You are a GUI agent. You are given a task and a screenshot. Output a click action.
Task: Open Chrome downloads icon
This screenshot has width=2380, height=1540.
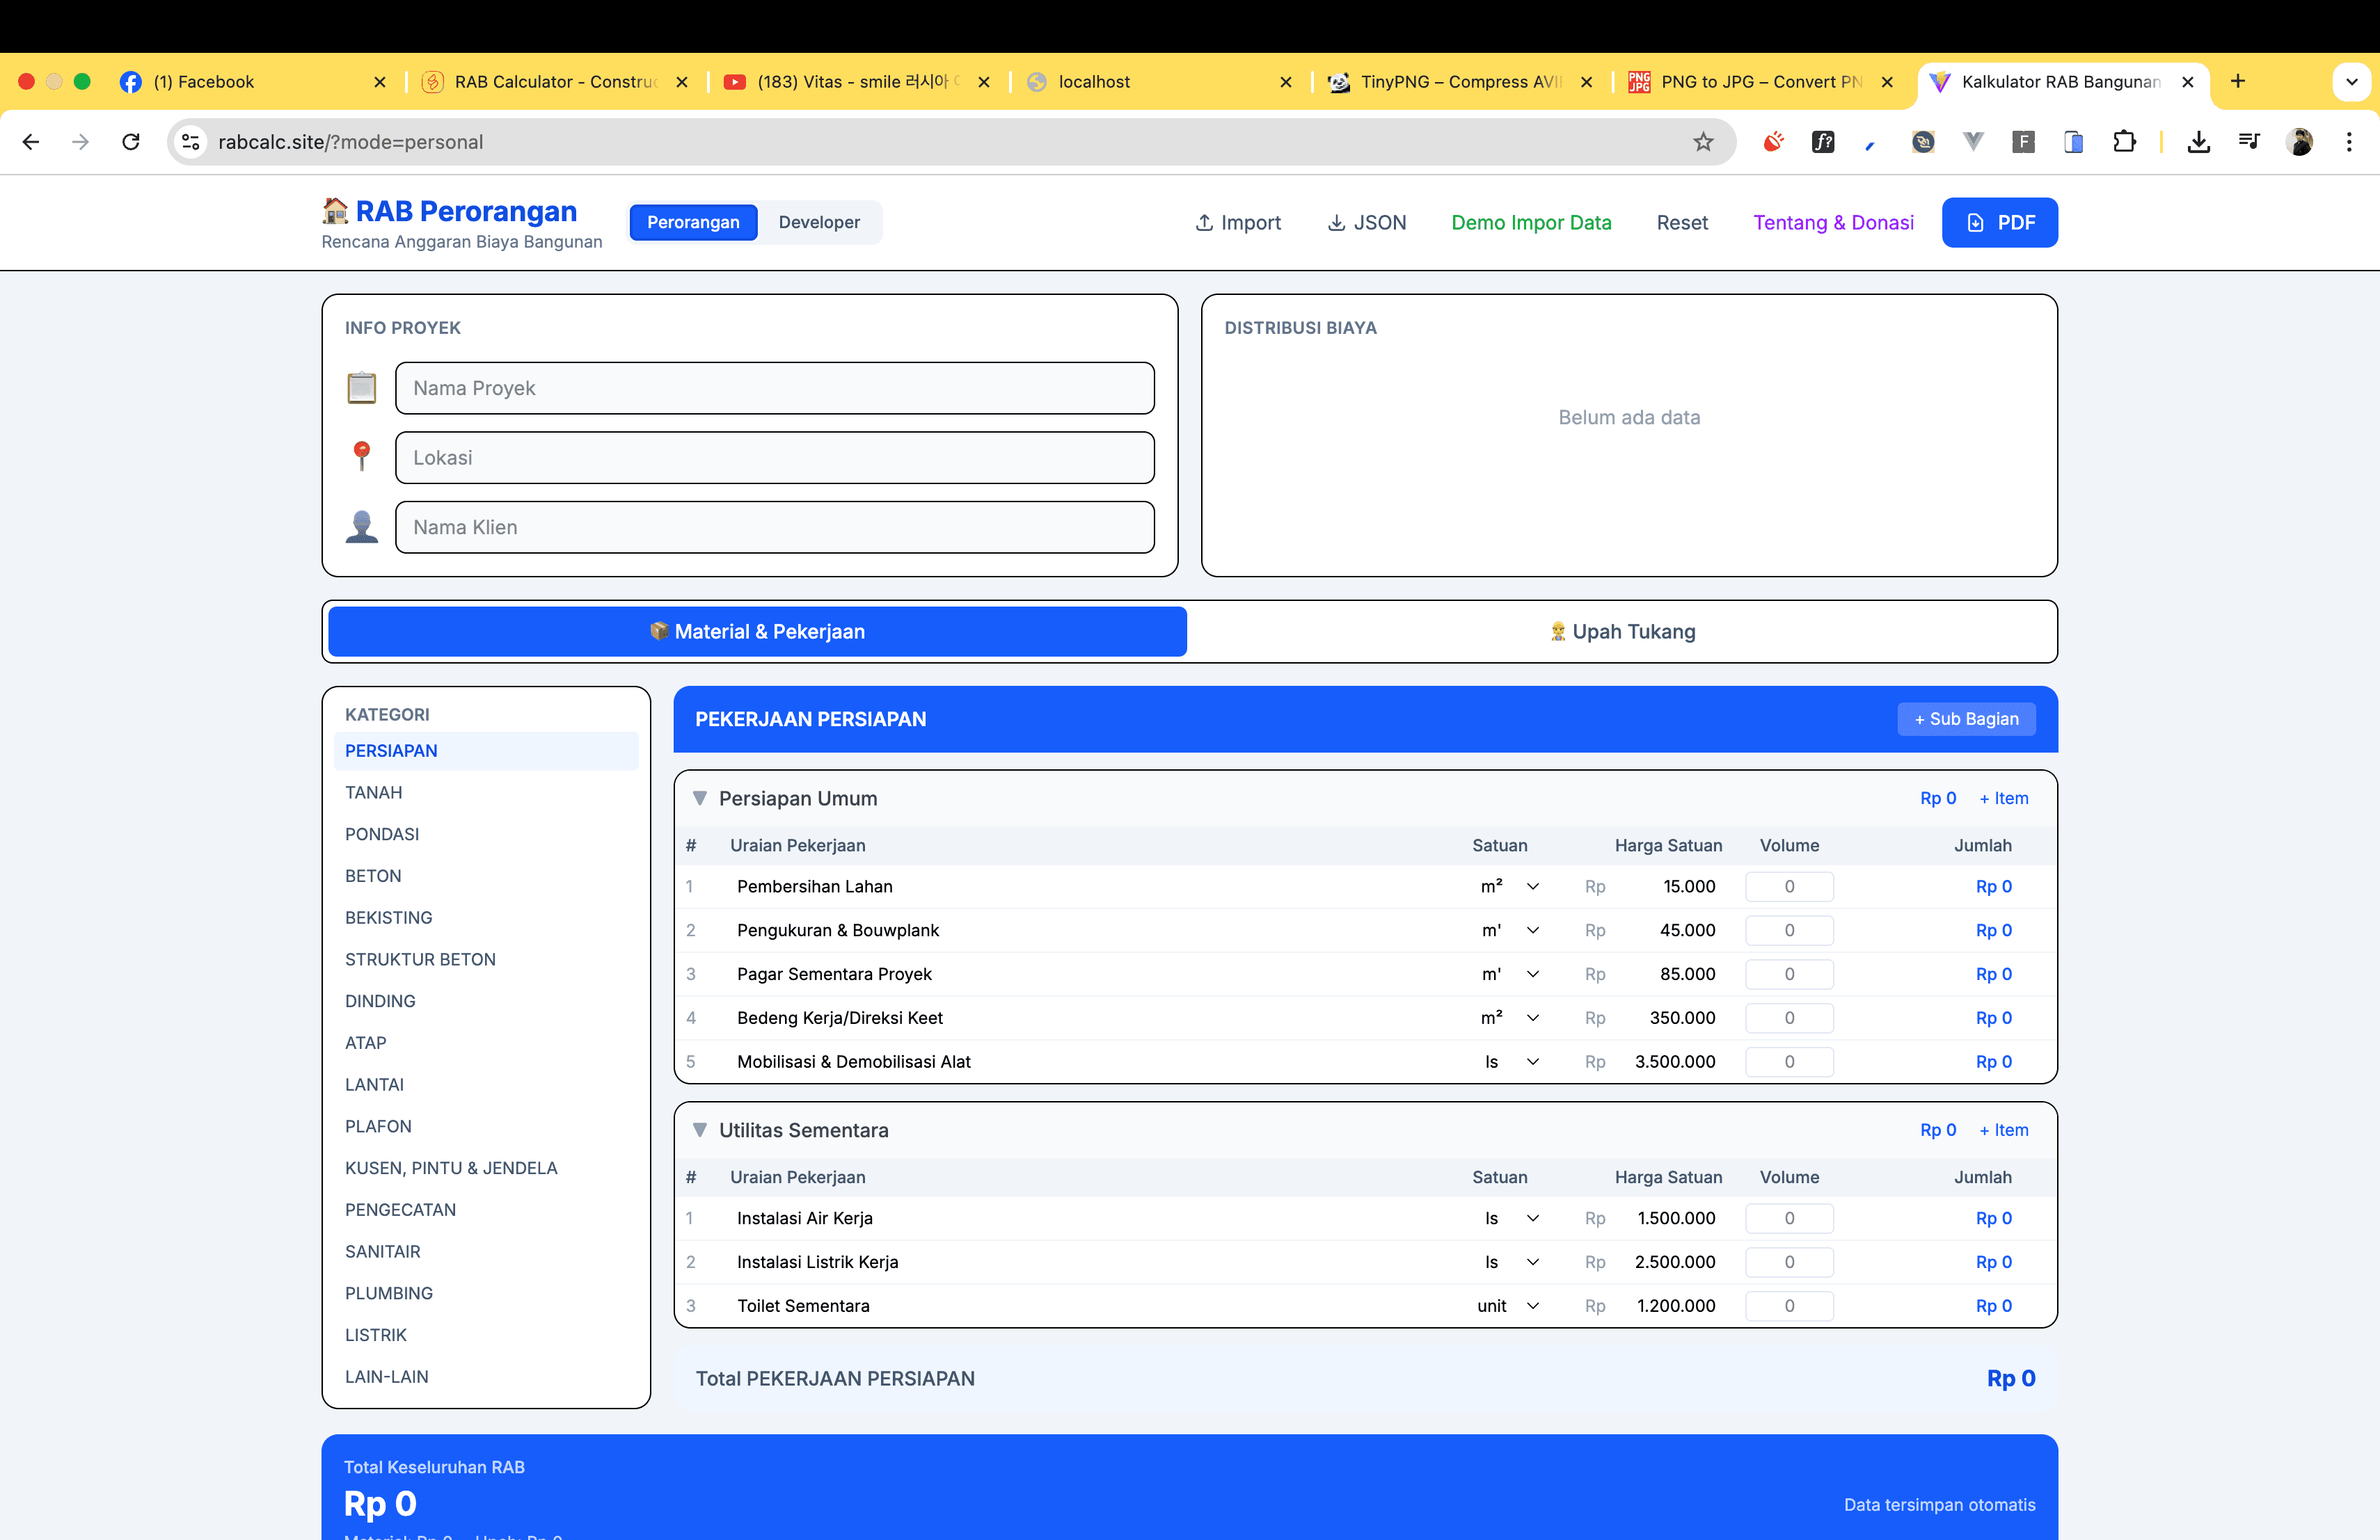(2198, 142)
